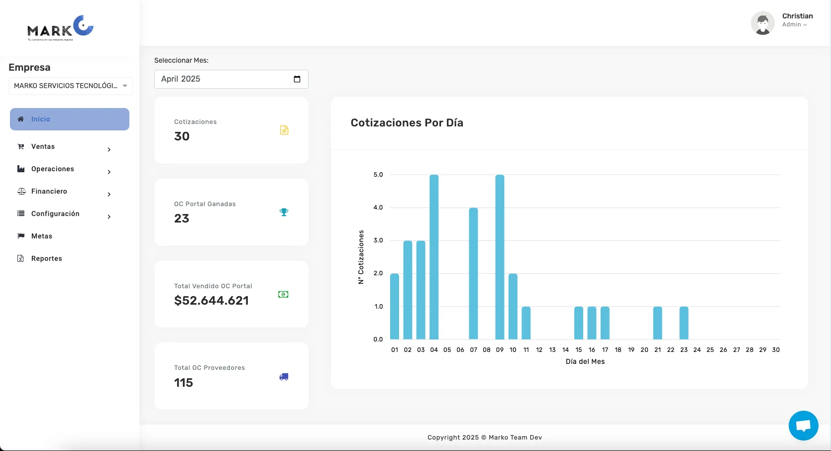Open the calendar picker for Seleccionar Mes
The width and height of the screenshot is (831, 451).
coord(297,79)
